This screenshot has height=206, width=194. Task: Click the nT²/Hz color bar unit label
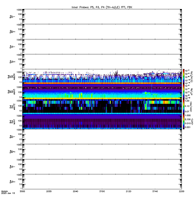point(192,92)
